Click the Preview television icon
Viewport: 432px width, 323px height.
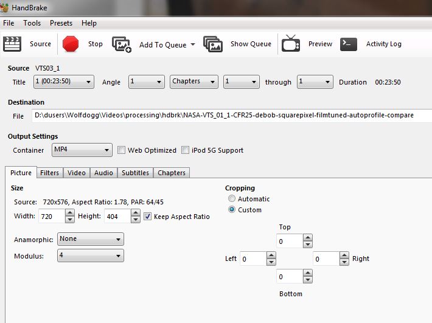291,44
